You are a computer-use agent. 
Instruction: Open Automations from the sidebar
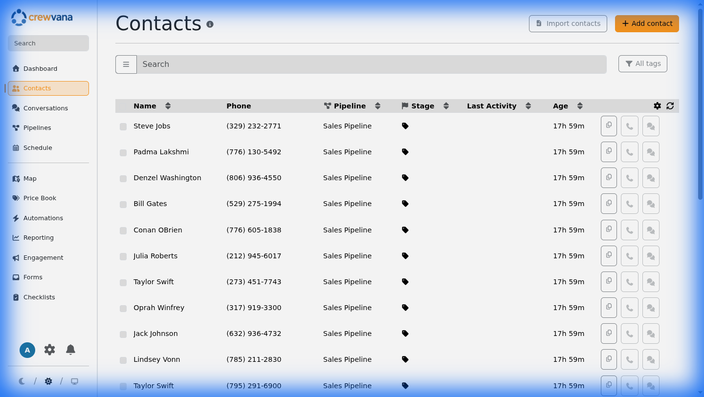43,218
